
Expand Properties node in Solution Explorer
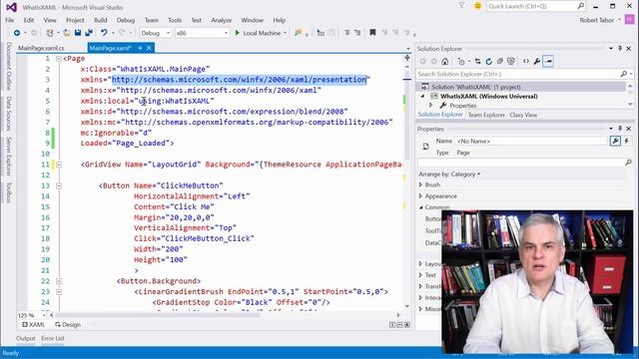point(430,106)
